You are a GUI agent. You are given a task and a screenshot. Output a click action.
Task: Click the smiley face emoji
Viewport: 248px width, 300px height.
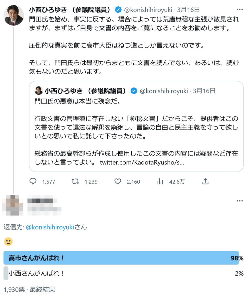(8, 241)
